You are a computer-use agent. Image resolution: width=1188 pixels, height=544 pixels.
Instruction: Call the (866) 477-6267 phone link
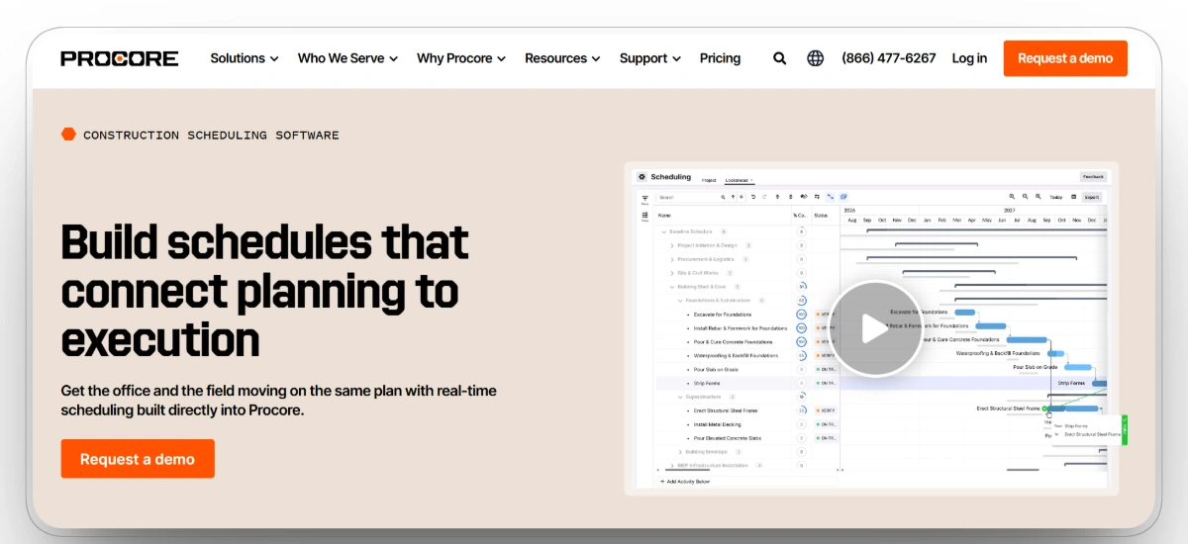[888, 58]
